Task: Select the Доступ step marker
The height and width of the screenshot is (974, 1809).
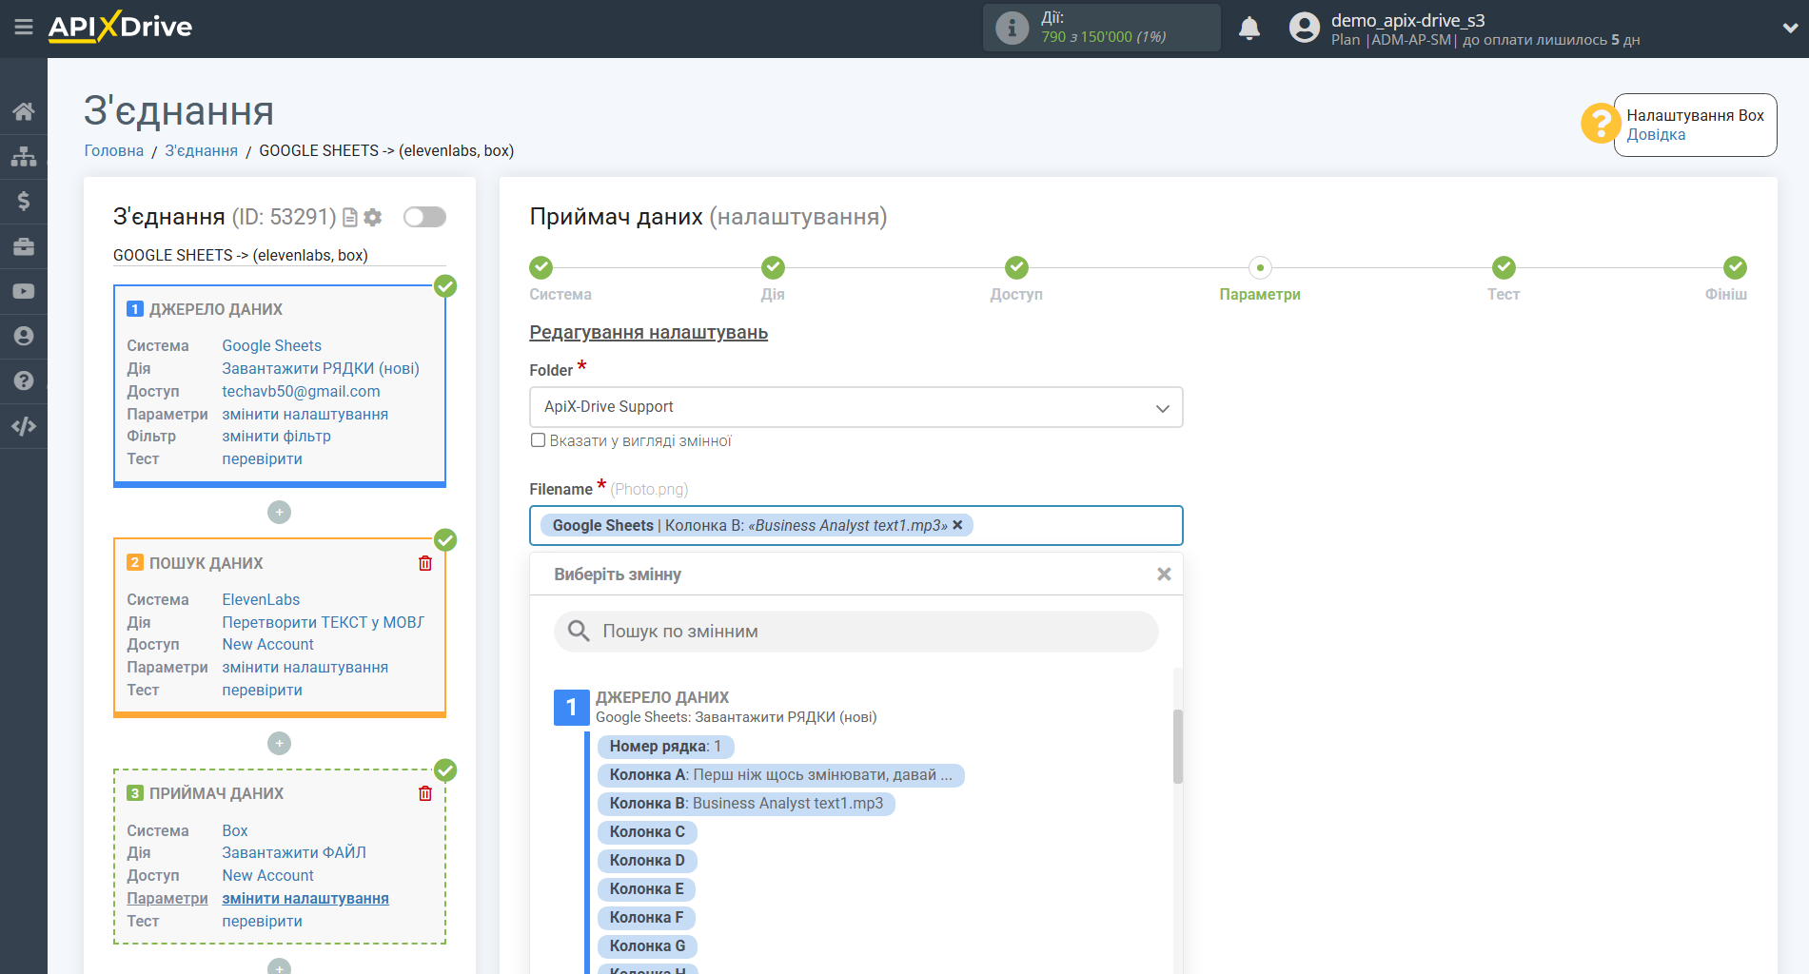Action: [1016, 267]
